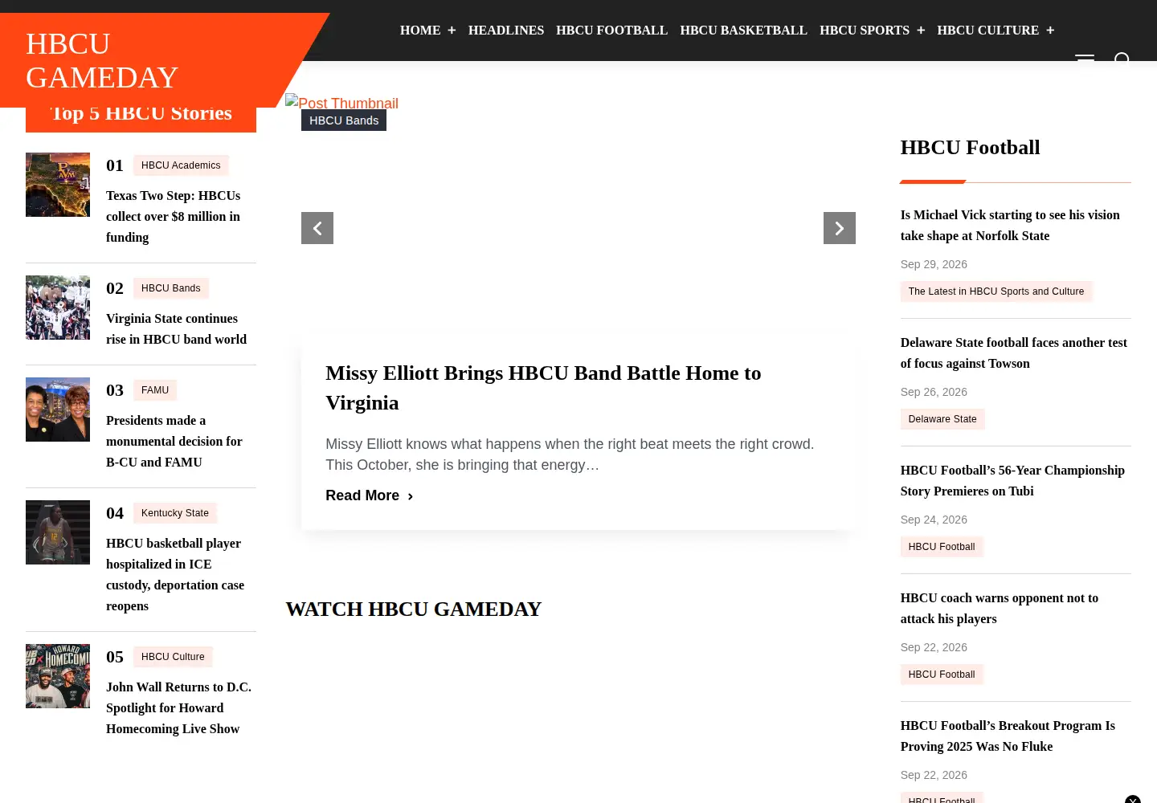Image resolution: width=1157 pixels, height=803 pixels.
Task: Open 'The Latest in HBCU Sports and Culture' tag
Action: tap(996, 291)
